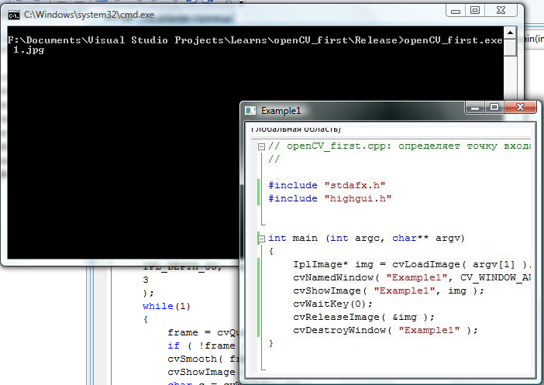The height and width of the screenshot is (385, 544).
Task: Click the console vertical scrollbar thumb
Action: 510,47
